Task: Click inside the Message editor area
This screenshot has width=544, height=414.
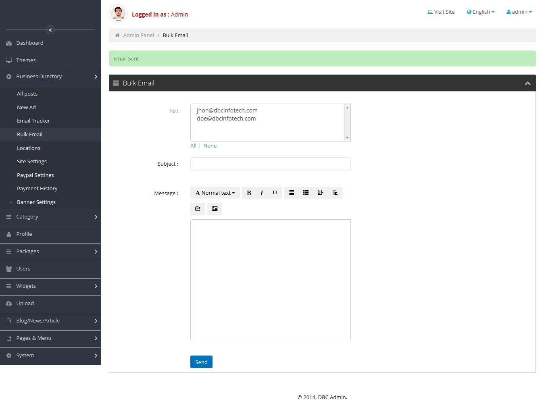Action: 271,280
